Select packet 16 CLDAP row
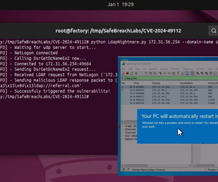218x182 pixels. (170, 103)
